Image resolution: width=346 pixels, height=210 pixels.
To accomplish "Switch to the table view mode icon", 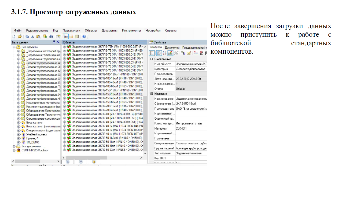I will coord(77,36).
